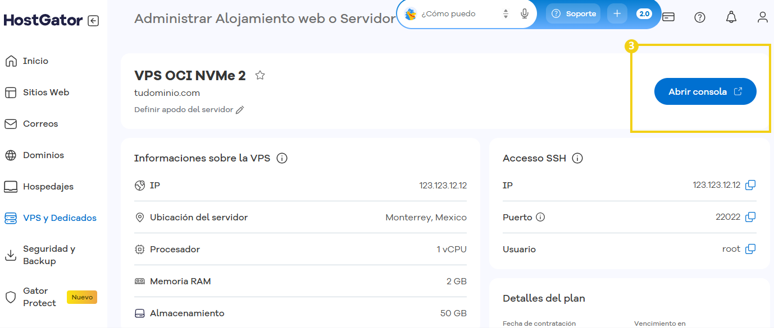Screen dimensions: 774x328
Task: Activate the microphone voice input
Action: (x=525, y=14)
